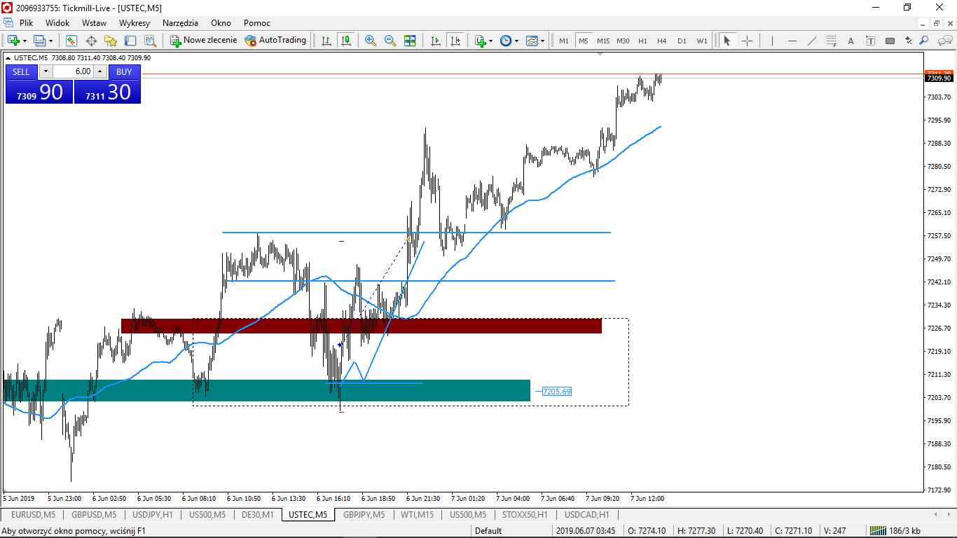Open the new chart dropdown arrow
The image size is (957, 538).
(25, 41)
